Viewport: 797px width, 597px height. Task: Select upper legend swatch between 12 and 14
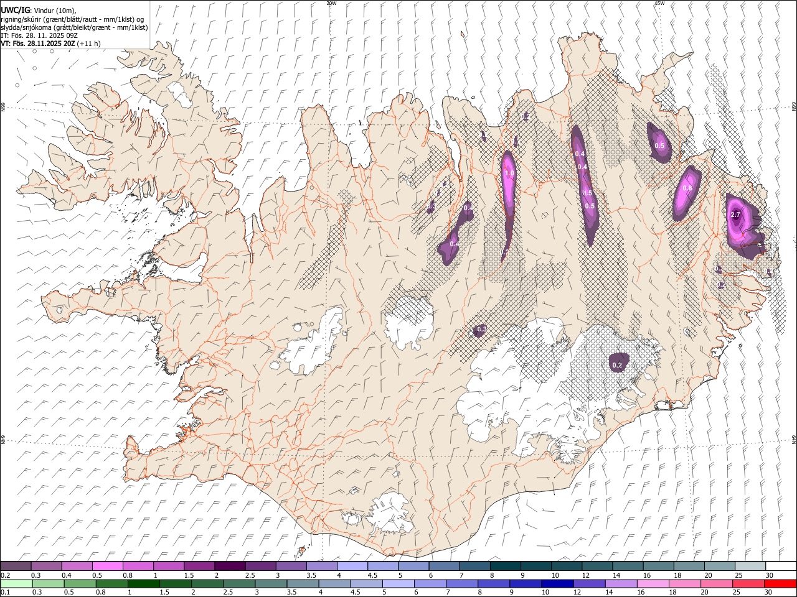[x=597, y=567]
